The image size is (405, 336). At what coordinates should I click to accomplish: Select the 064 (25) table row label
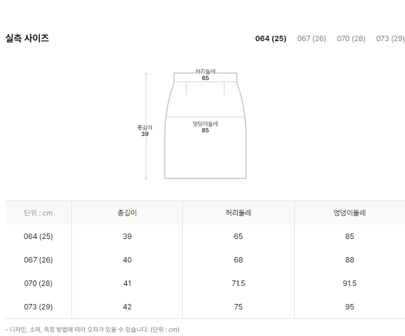click(x=38, y=236)
